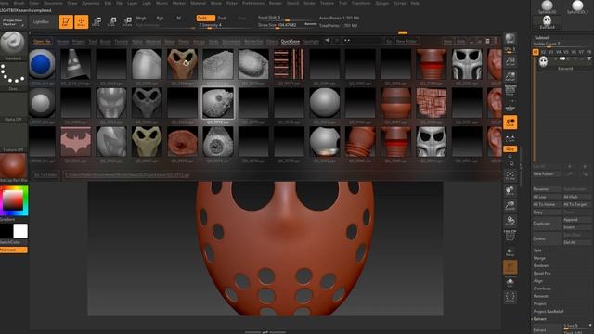The width and height of the screenshot is (594, 334).
Task: Click the Actual size icon
Action: tap(510, 61)
